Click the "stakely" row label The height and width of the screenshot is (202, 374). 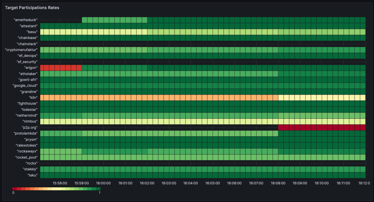(30, 169)
